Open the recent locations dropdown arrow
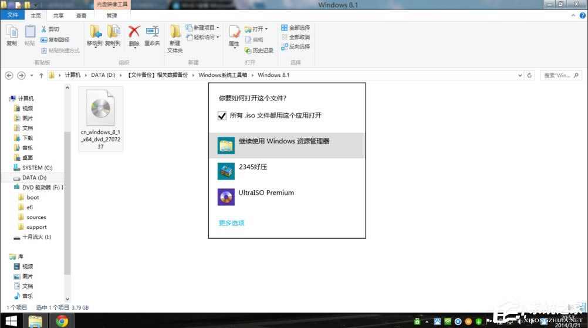 [32, 75]
